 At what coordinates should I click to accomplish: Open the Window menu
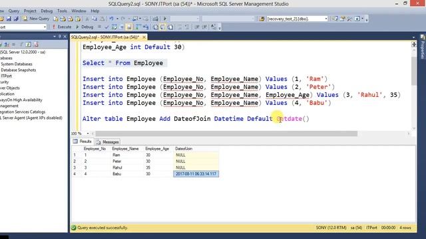click(79, 11)
